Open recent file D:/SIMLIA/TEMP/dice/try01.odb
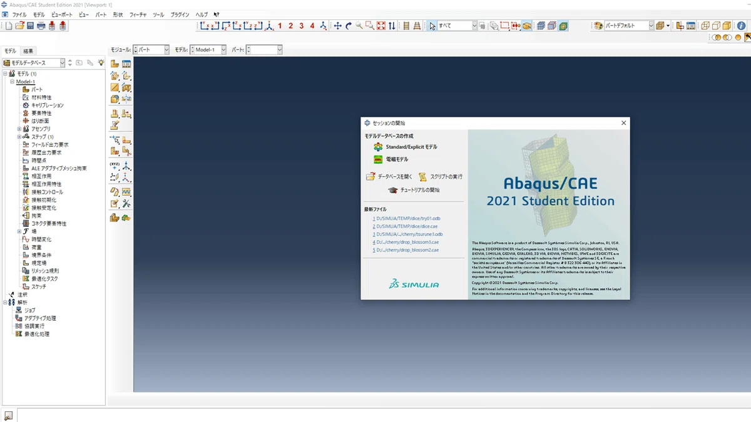Screen dimensions: 751x422 pyautogui.click(x=406, y=219)
